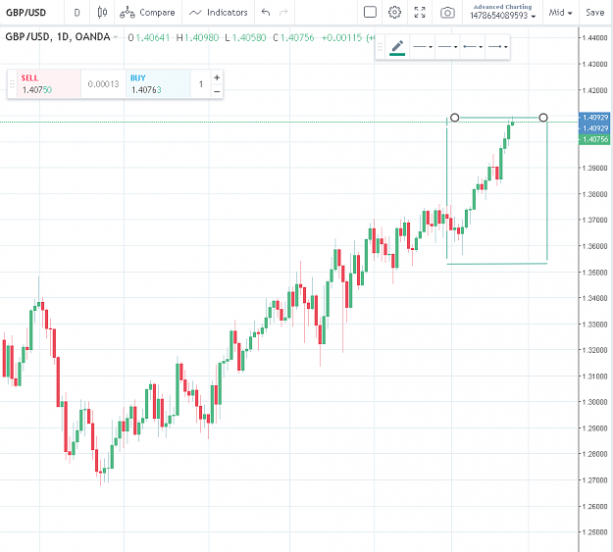613x552 pixels.
Task: Open the Advanced Charting layout dropdown
Action: click(x=503, y=12)
